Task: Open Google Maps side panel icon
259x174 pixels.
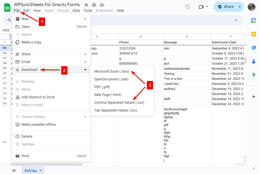Action: click(253, 75)
